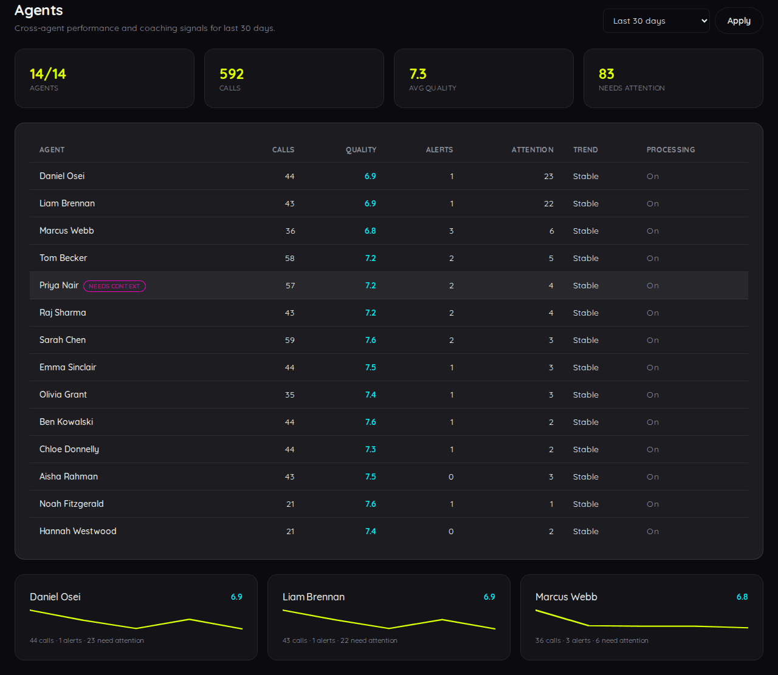Toggle processing On for Sarah Chen
This screenshot has width=778, height=675.
tap(653, 340)
